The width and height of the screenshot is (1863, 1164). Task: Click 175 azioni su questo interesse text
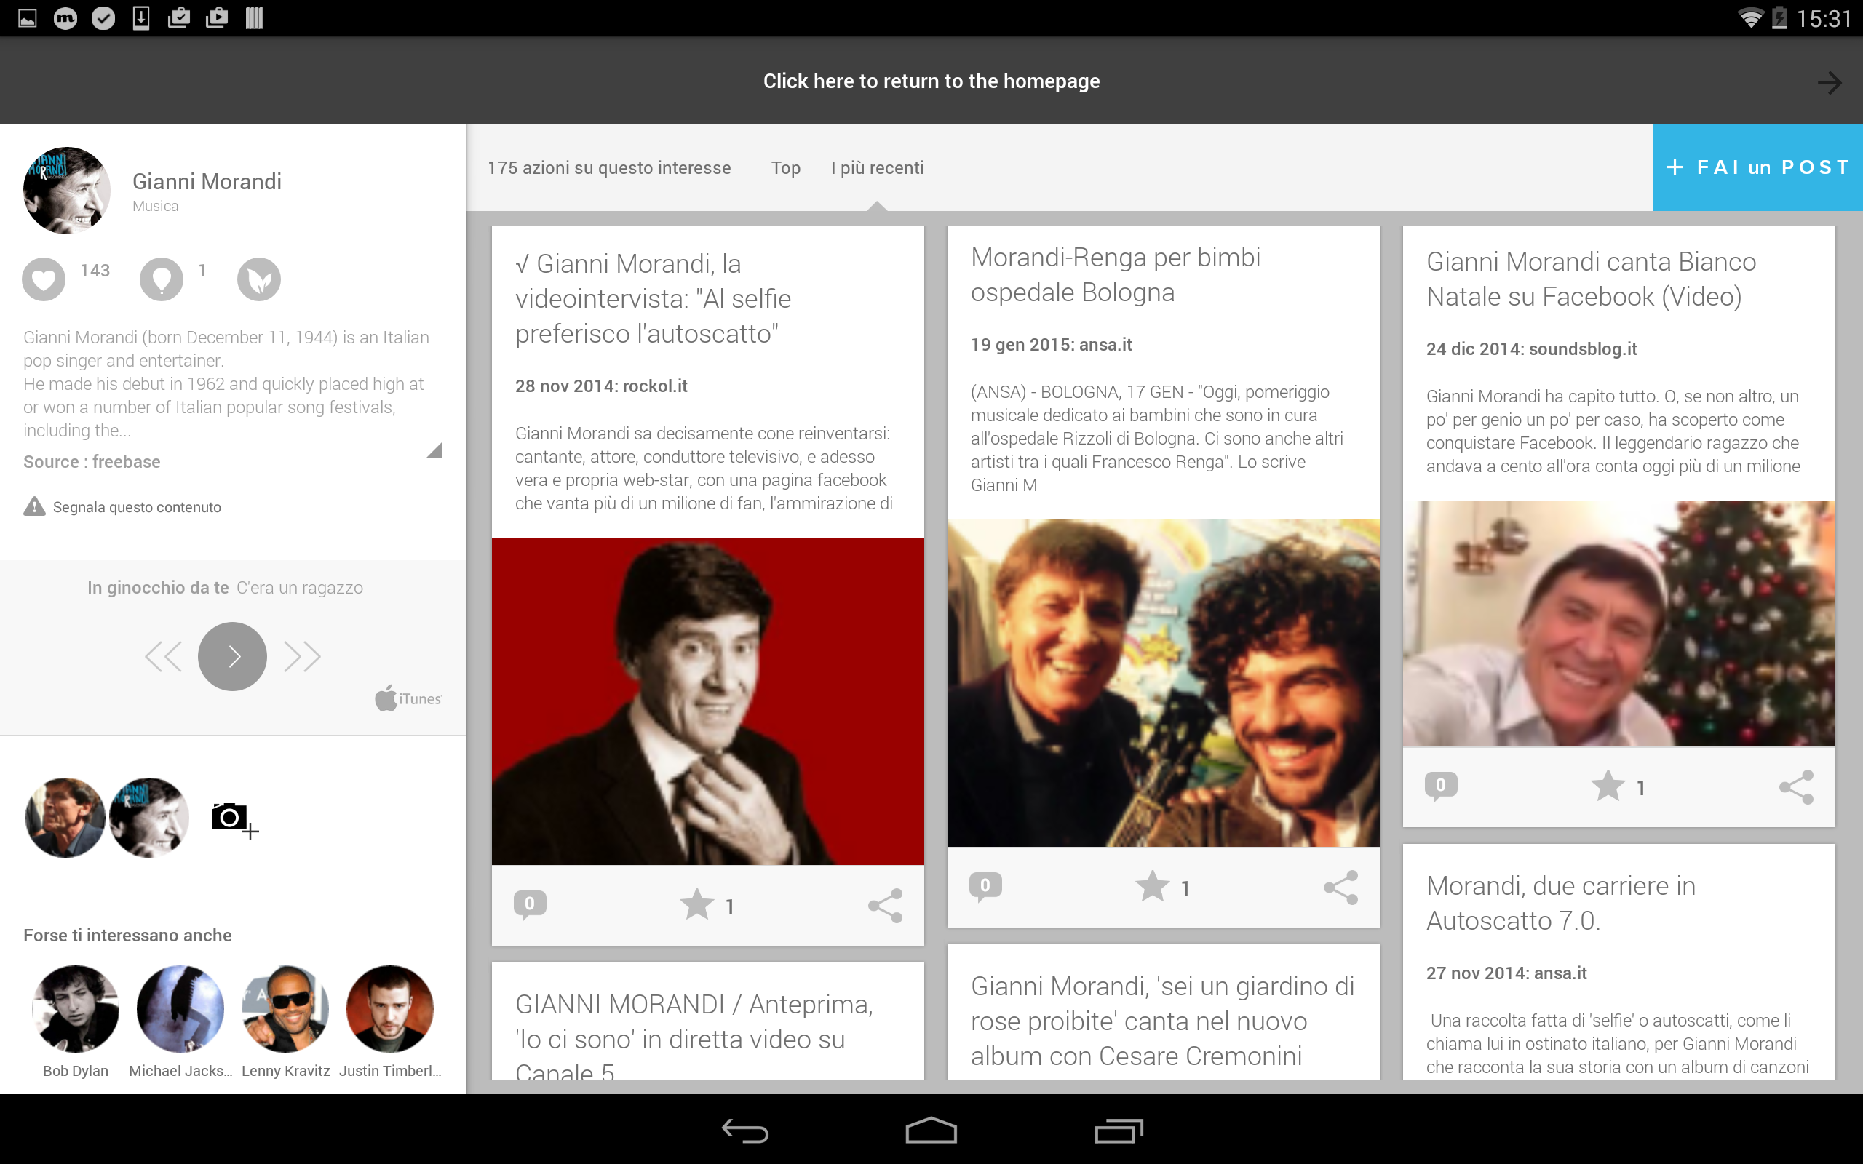click(x=609, y=168)
